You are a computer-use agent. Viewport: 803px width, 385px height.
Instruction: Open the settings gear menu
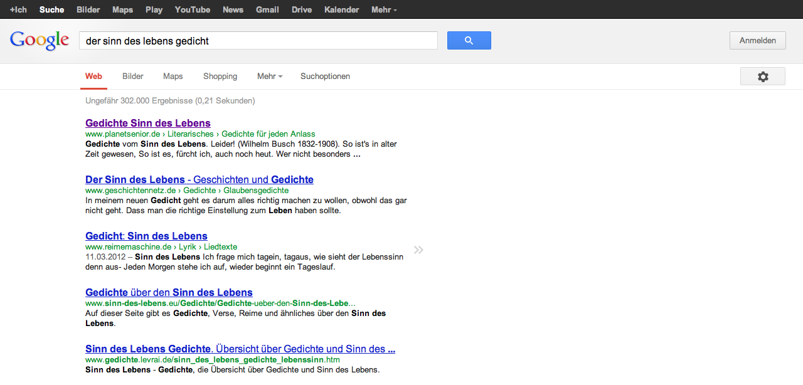tap(762, 76)
